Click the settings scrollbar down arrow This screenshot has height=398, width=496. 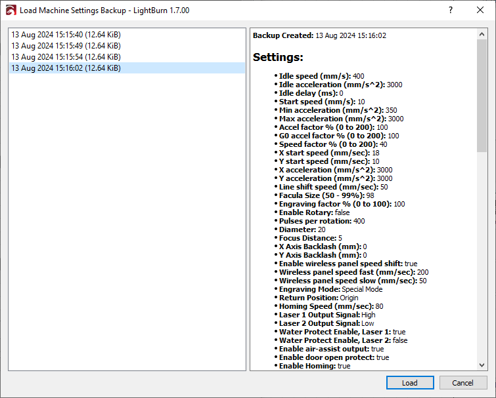click(x=482, y=365)
